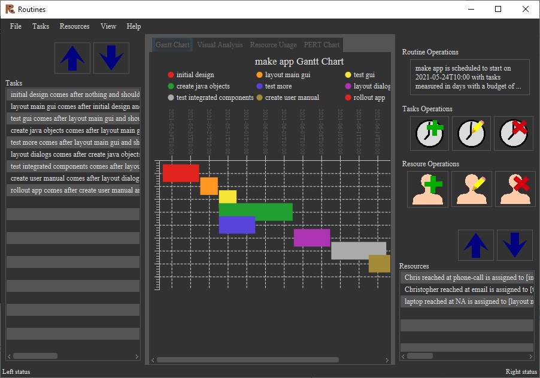Click the red 'initial design' legend dot
Screen dimensions: 540x378
(171, 75)
